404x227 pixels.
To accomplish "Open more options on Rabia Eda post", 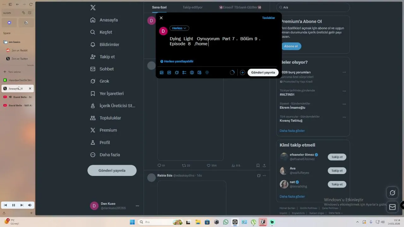I will (x=264, y=176).
